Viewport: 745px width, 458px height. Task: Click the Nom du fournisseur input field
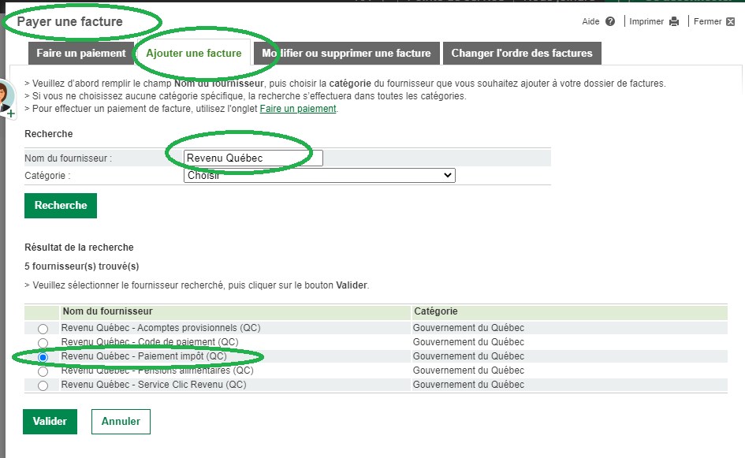pyautogui.click(x=253, y=158)
